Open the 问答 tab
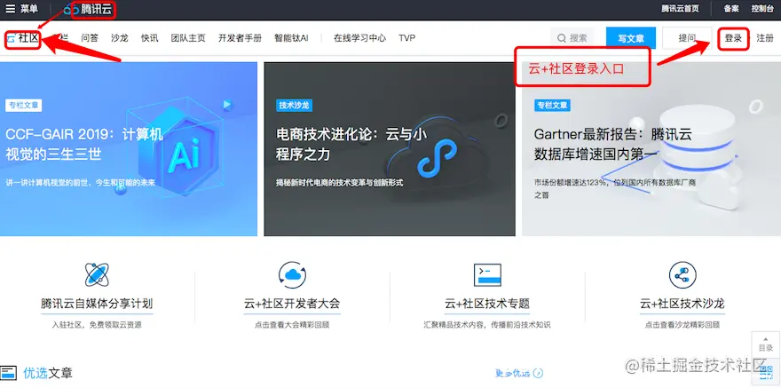Screen dimensions: 781x388 click(90, 38)
